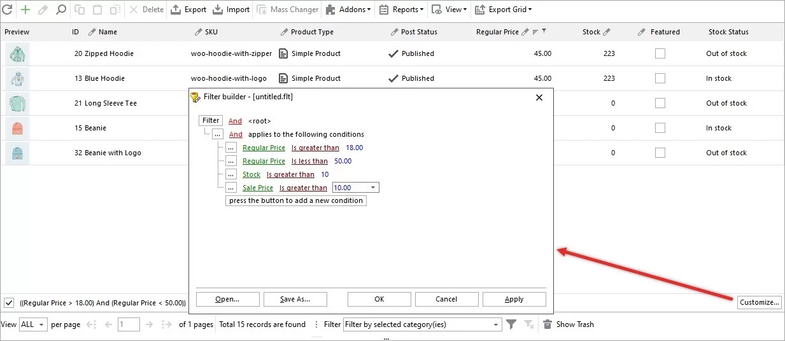Image resolution: width=785 pixels, height=341 pixels.
Task: Open the Reports menu
Action: click(x=402, y=10)
